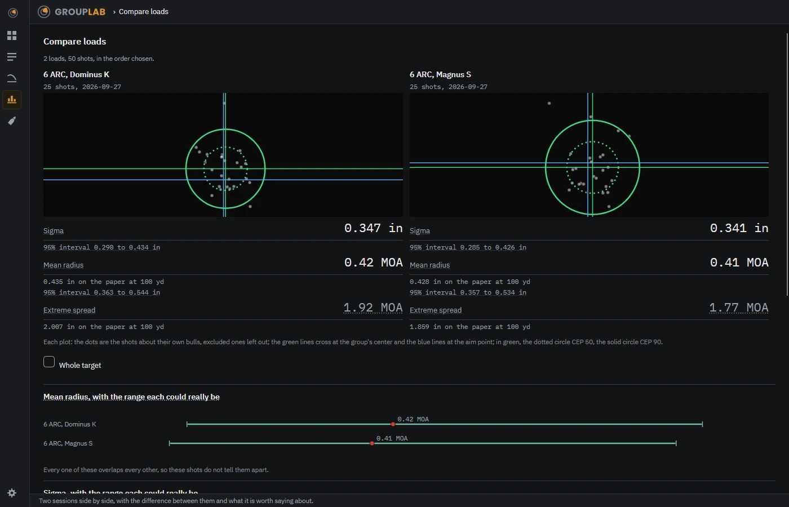Click '95% interval 0.363 to 0.544 in'
Image resolution: width=789 pixels, height=507 pixels.
pyautogui.click(x=101, y=292)
